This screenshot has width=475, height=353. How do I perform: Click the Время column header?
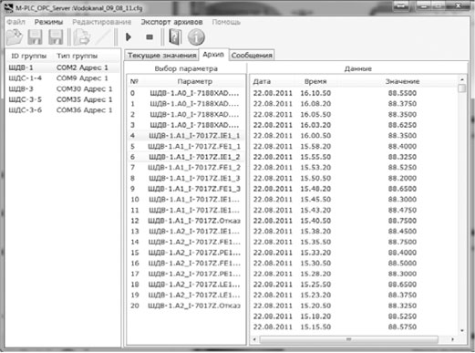(315, 81)
